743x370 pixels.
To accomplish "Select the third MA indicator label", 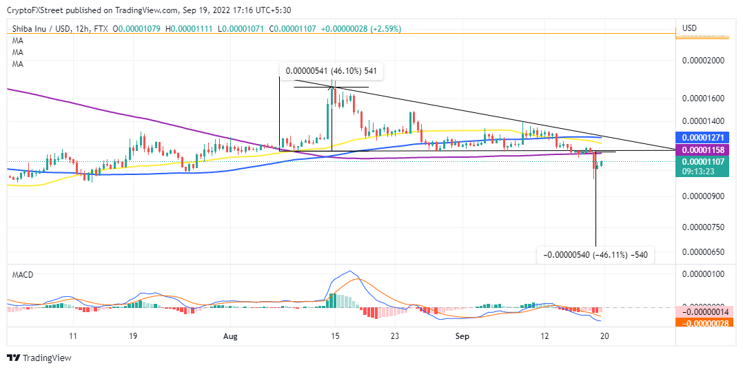I will pyautogui.click(x=17, y=63).
